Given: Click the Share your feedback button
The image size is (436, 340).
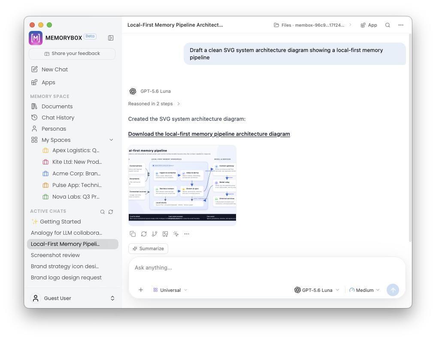Looking at the screenshot, I should [x=72, y=54].
